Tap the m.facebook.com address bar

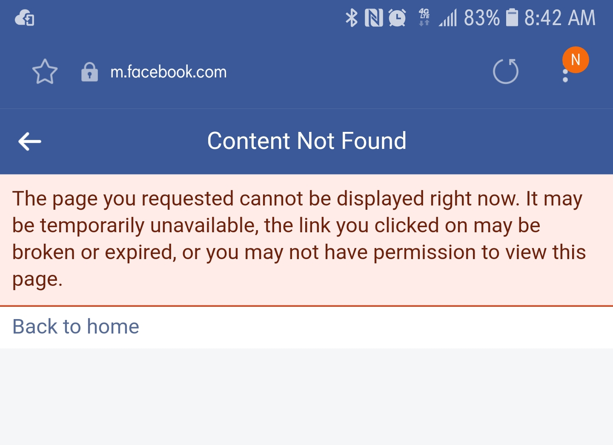coord(169,72)
